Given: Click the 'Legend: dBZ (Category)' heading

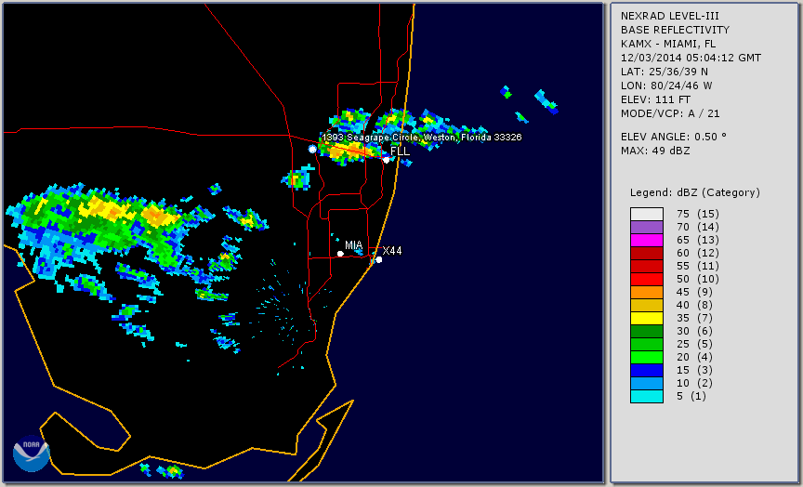Looking at the screenshot, I should 695,192.
